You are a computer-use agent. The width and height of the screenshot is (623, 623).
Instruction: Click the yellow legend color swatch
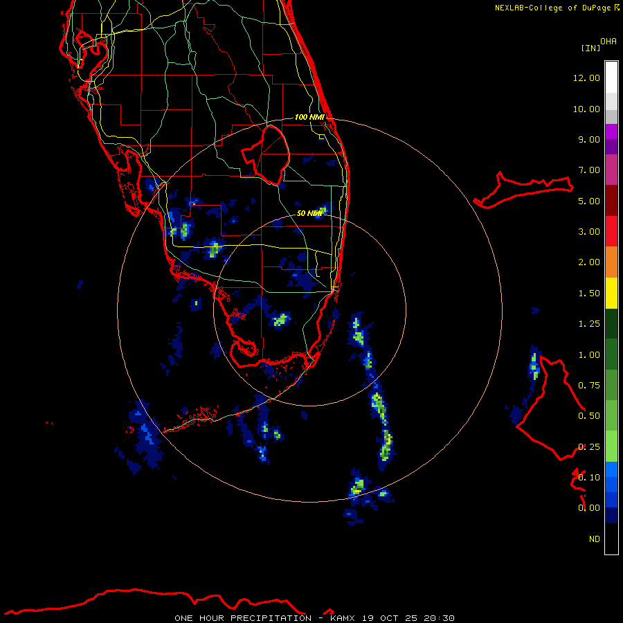click(611, 294)
